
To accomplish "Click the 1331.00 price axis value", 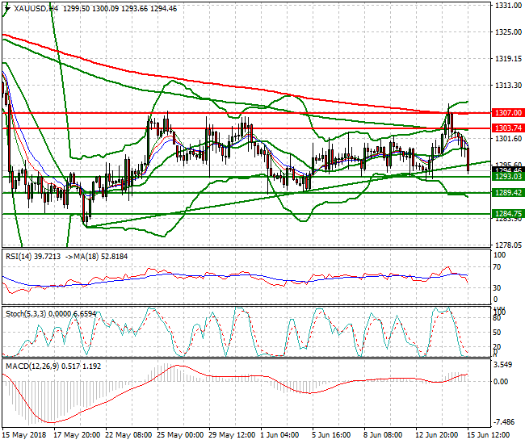I will coord(508,6).
